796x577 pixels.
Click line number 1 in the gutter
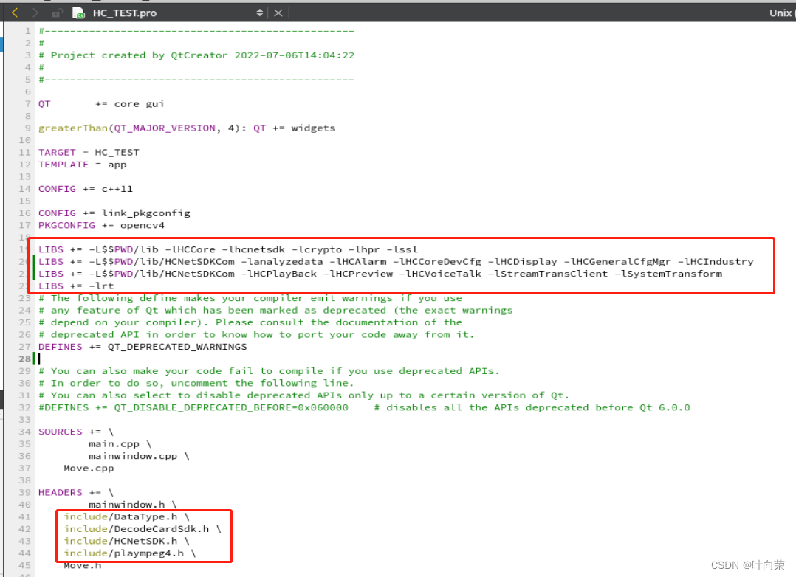pos(27,31)
